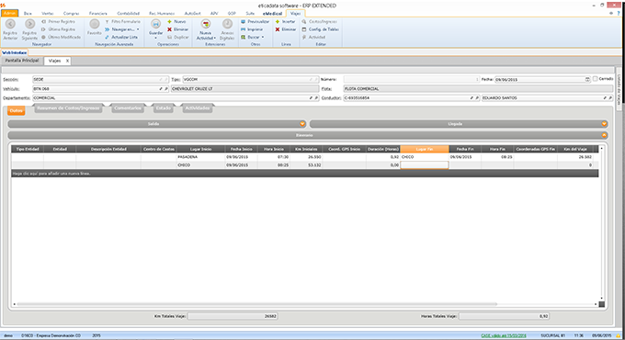Print with Imprimir

252,29
